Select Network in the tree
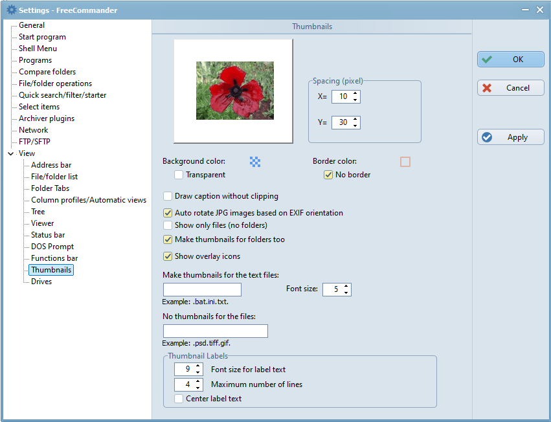 coord(34,130)
